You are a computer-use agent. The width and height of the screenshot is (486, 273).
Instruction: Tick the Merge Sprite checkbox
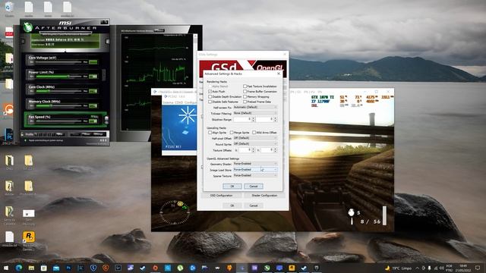[x=232, y=133]
